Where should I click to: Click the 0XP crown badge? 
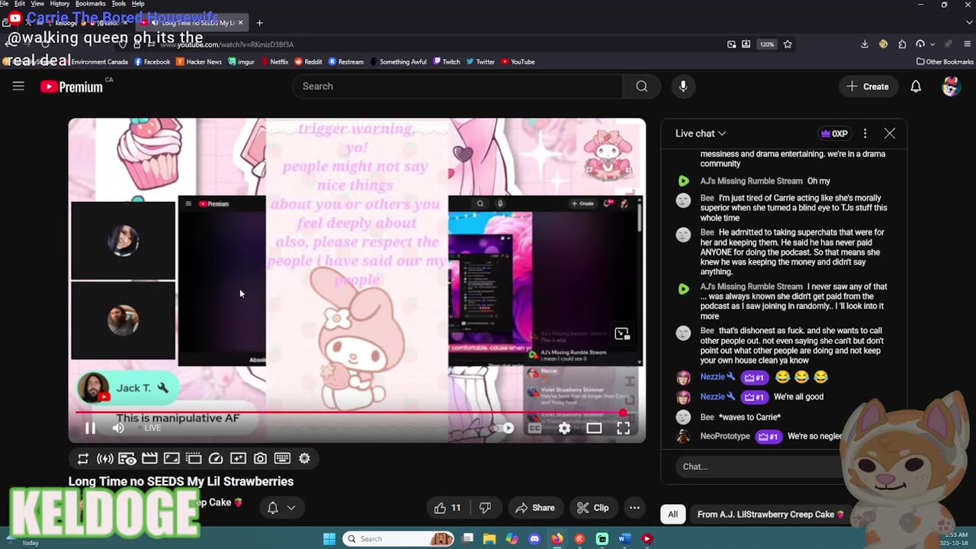[x=834, y=133]
